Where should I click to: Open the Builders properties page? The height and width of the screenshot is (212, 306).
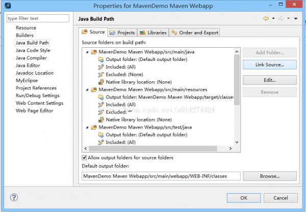24,36
